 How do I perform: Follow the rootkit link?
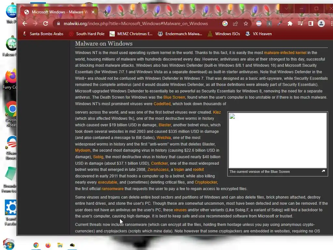point(198,170)
